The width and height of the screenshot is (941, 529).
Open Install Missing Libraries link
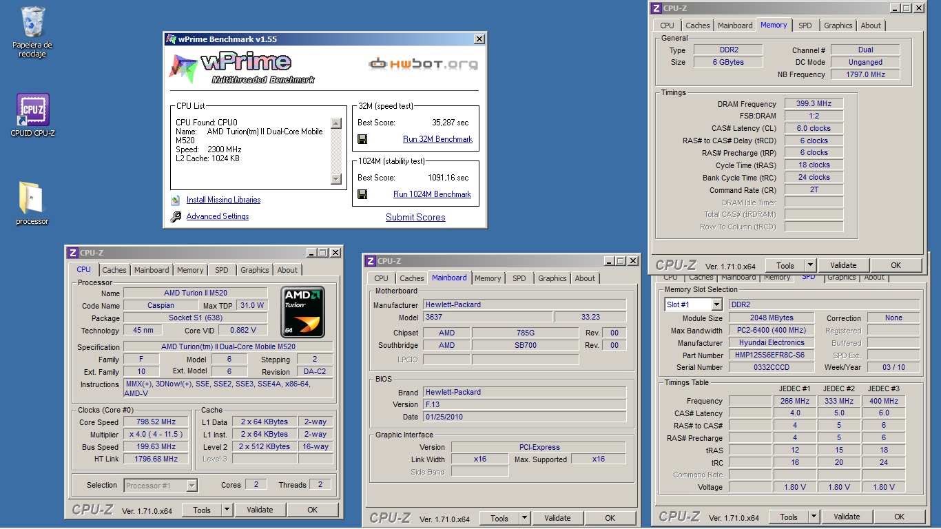[x=223, y=200]
